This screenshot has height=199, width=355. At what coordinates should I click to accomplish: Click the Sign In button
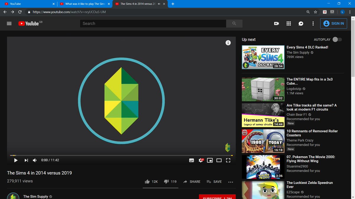tap(334, 24)
